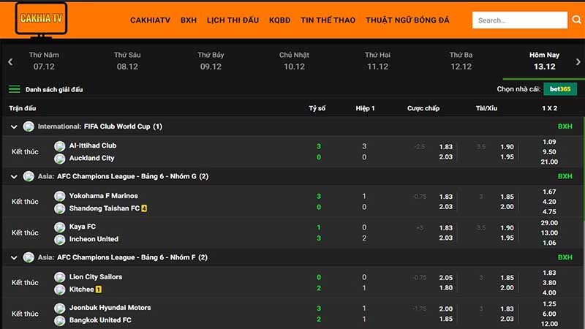This screenshot has width=585, height=329.
Task: Select the Hôm Nay 13.12 date tab
Action: [544, 61]
